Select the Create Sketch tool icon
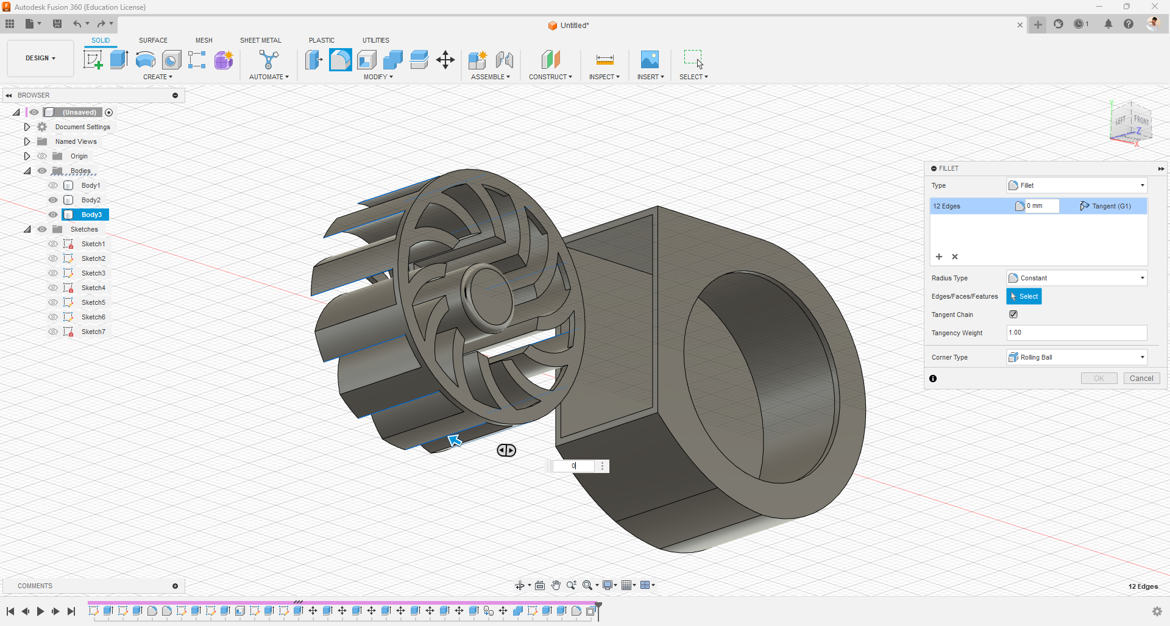This screenshot has width=1170, height=626. pos(93,60)
